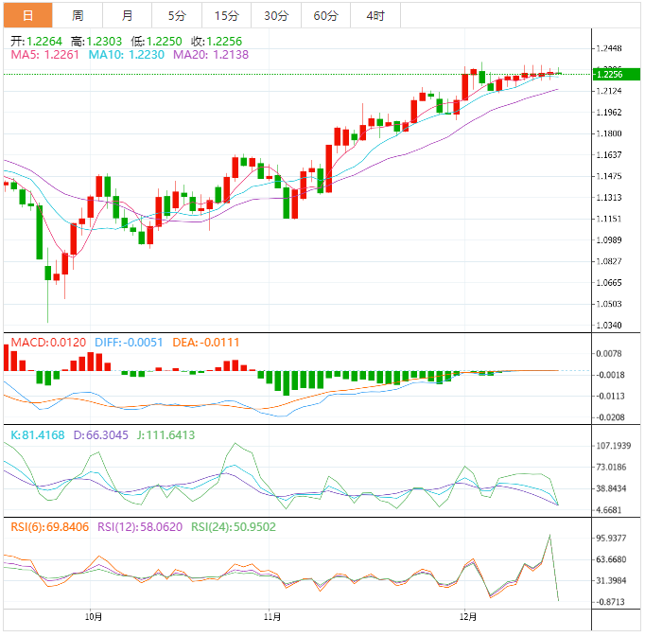
Task: Click the MA20: 1.2138 label
Action: click(211, 54)
